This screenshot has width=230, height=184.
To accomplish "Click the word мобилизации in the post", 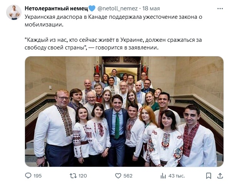I will click(x=44, y=25).
